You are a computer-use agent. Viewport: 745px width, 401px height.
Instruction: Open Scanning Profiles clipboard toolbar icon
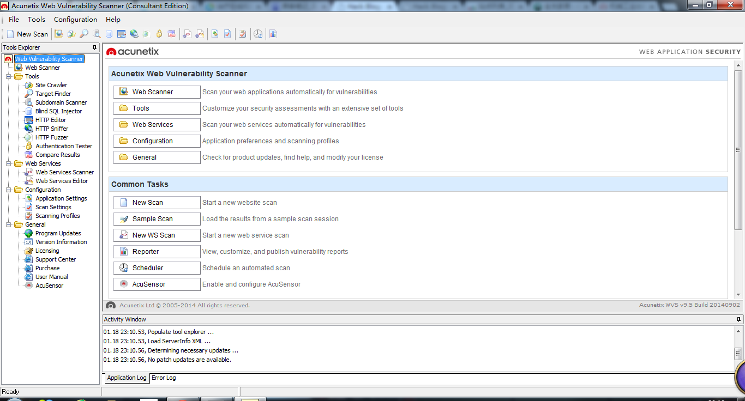243,34
